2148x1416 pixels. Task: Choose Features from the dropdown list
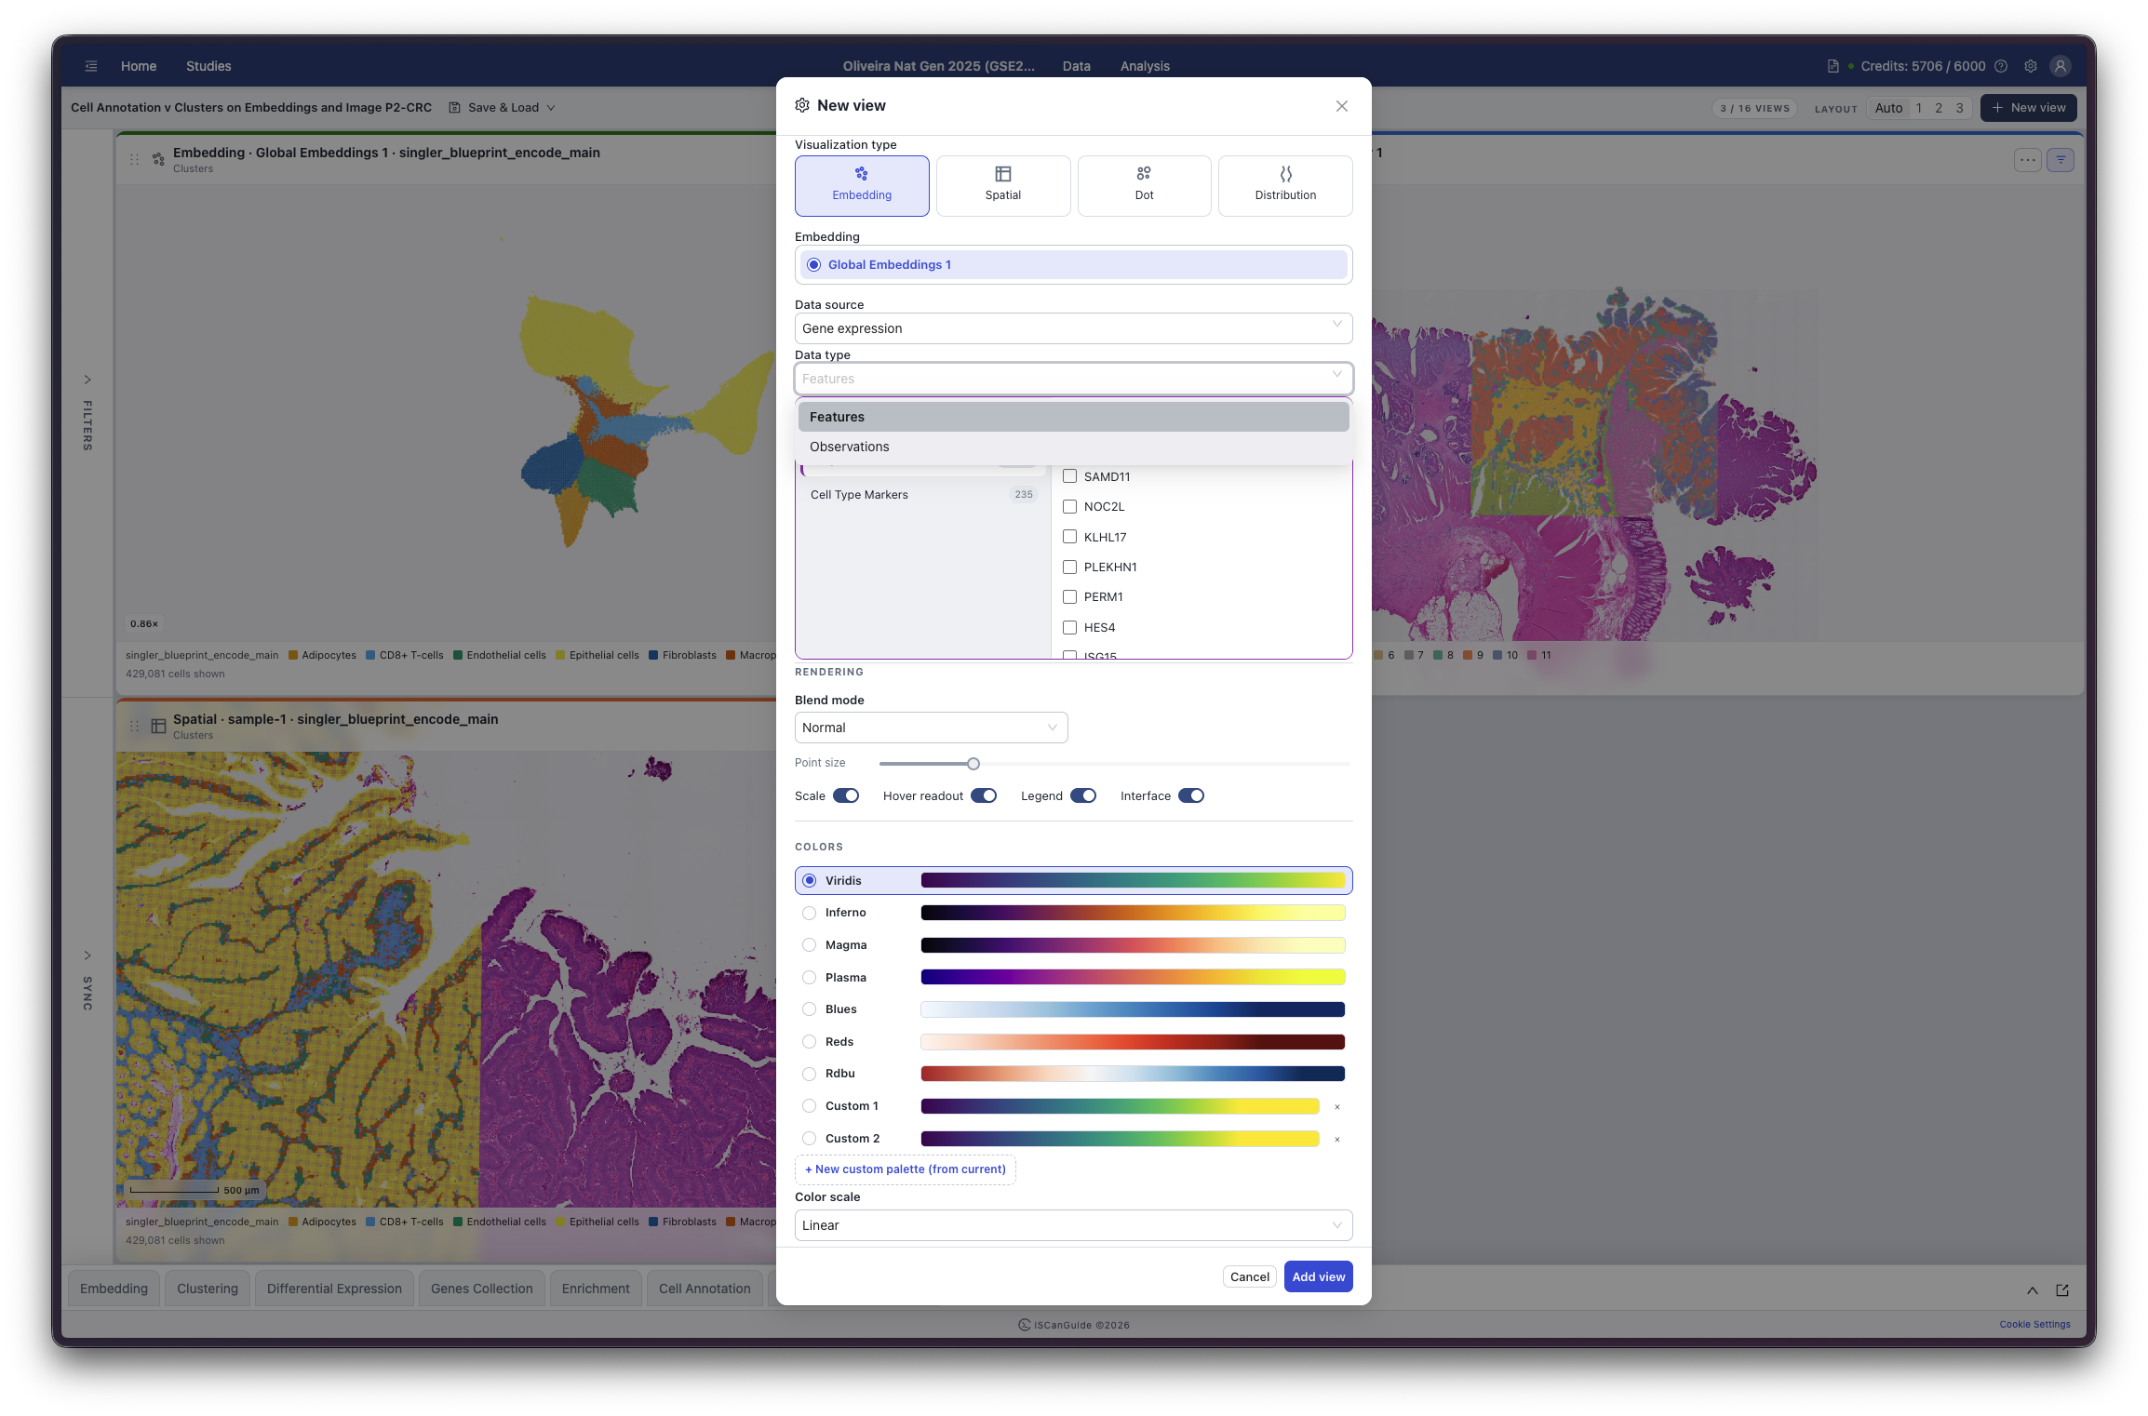coord(1073,417)
